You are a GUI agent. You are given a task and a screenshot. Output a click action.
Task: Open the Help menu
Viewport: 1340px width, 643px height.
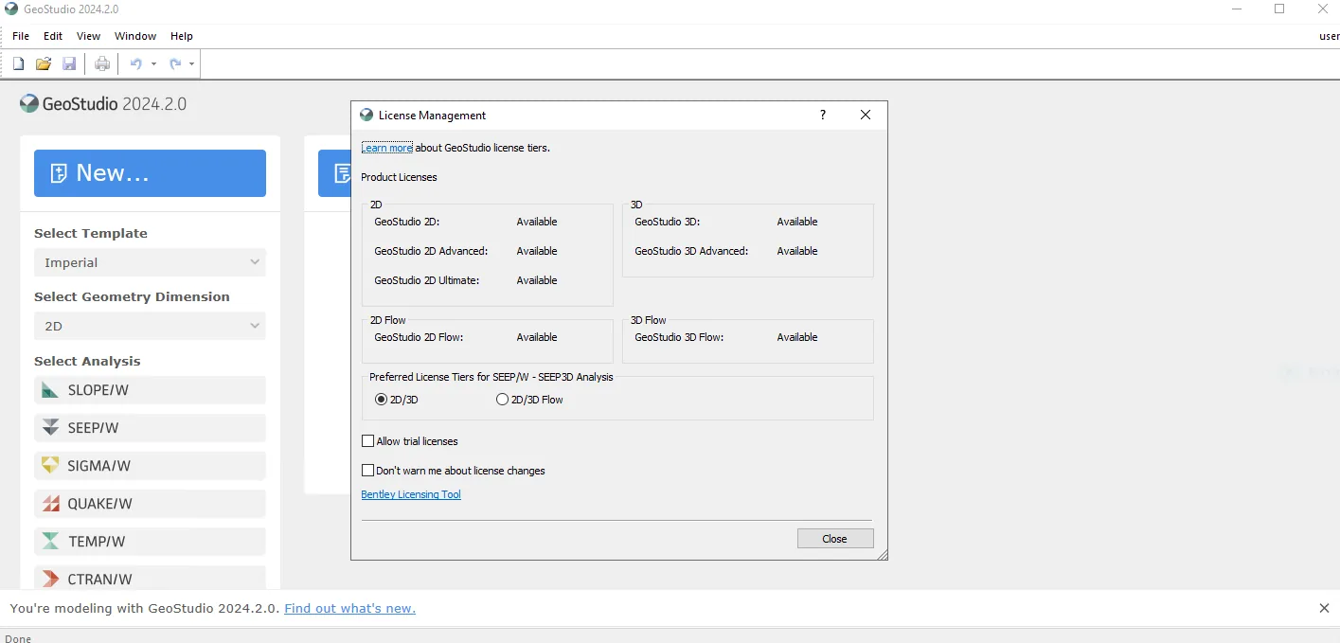pyautogui.click(x=182, y=36)
